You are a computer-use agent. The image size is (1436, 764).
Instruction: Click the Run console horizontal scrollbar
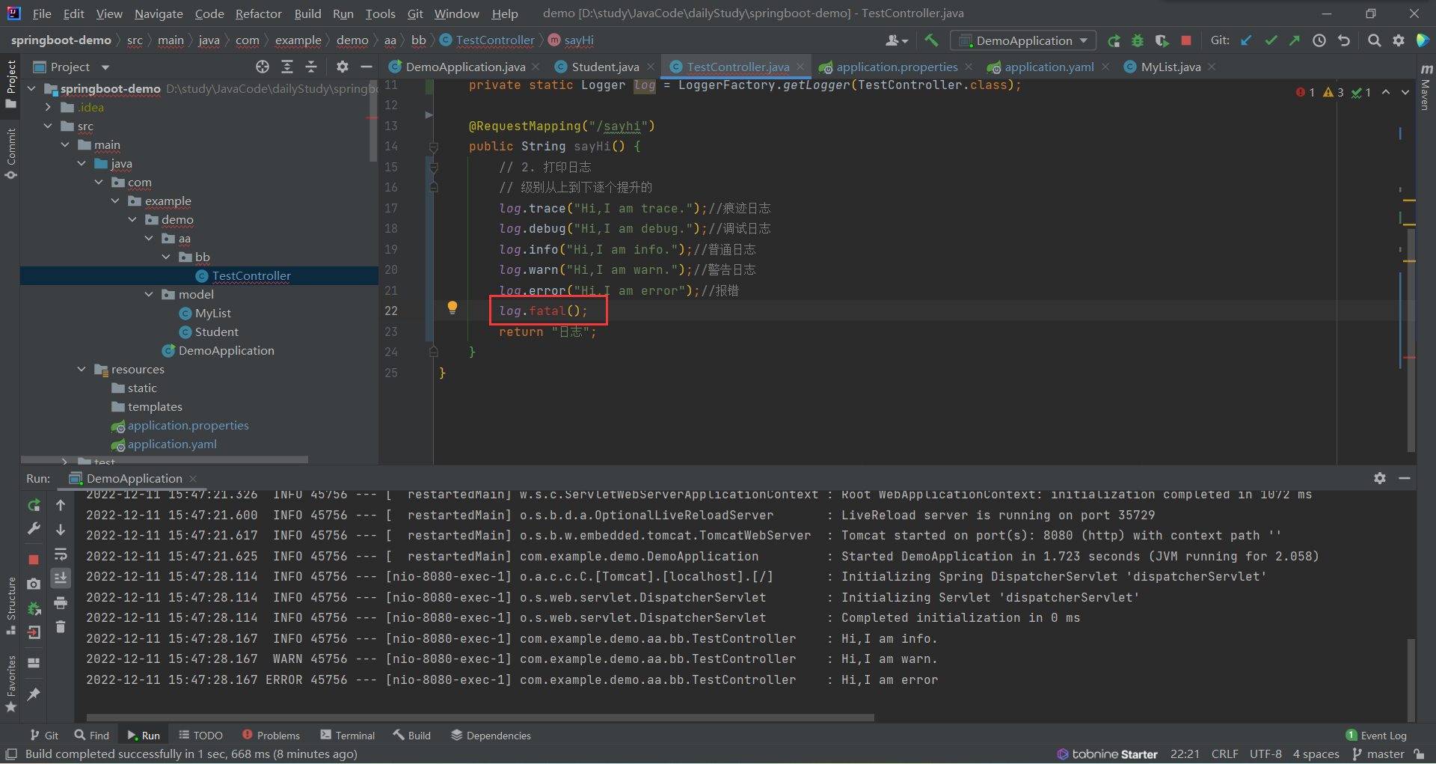tap(480, 718)
